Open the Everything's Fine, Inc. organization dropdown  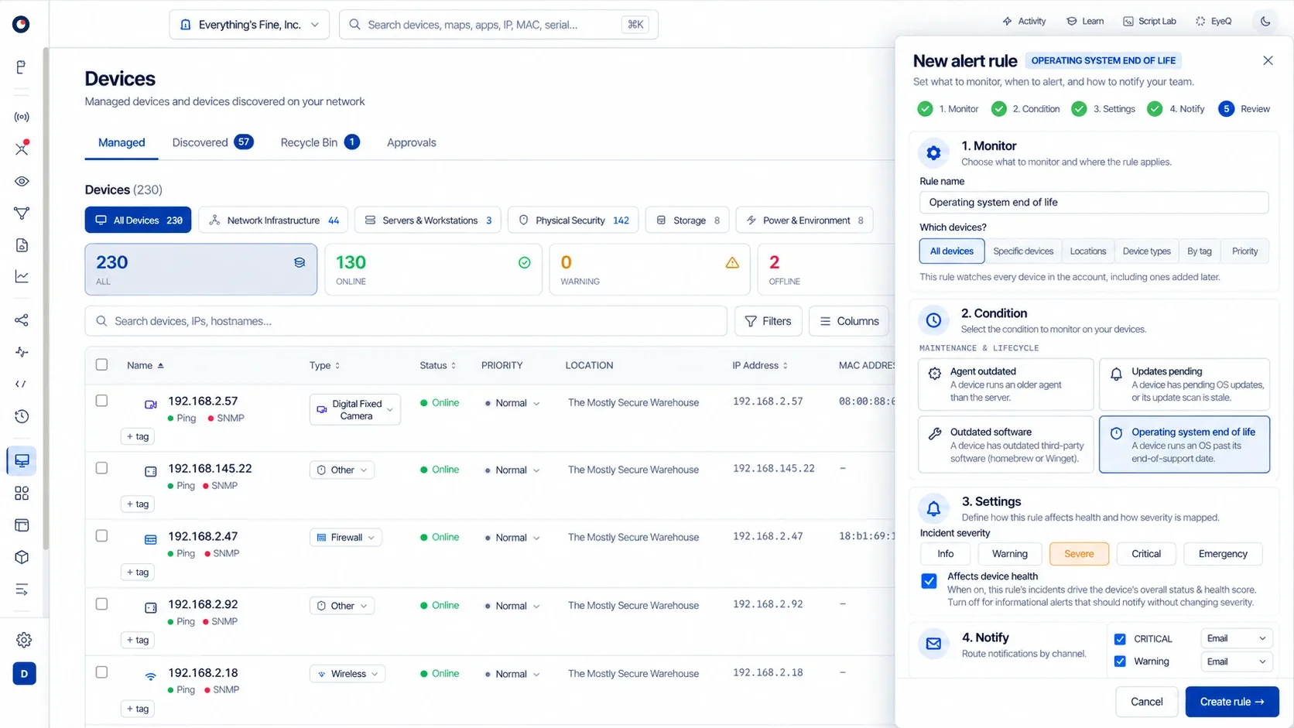[249, 25]
